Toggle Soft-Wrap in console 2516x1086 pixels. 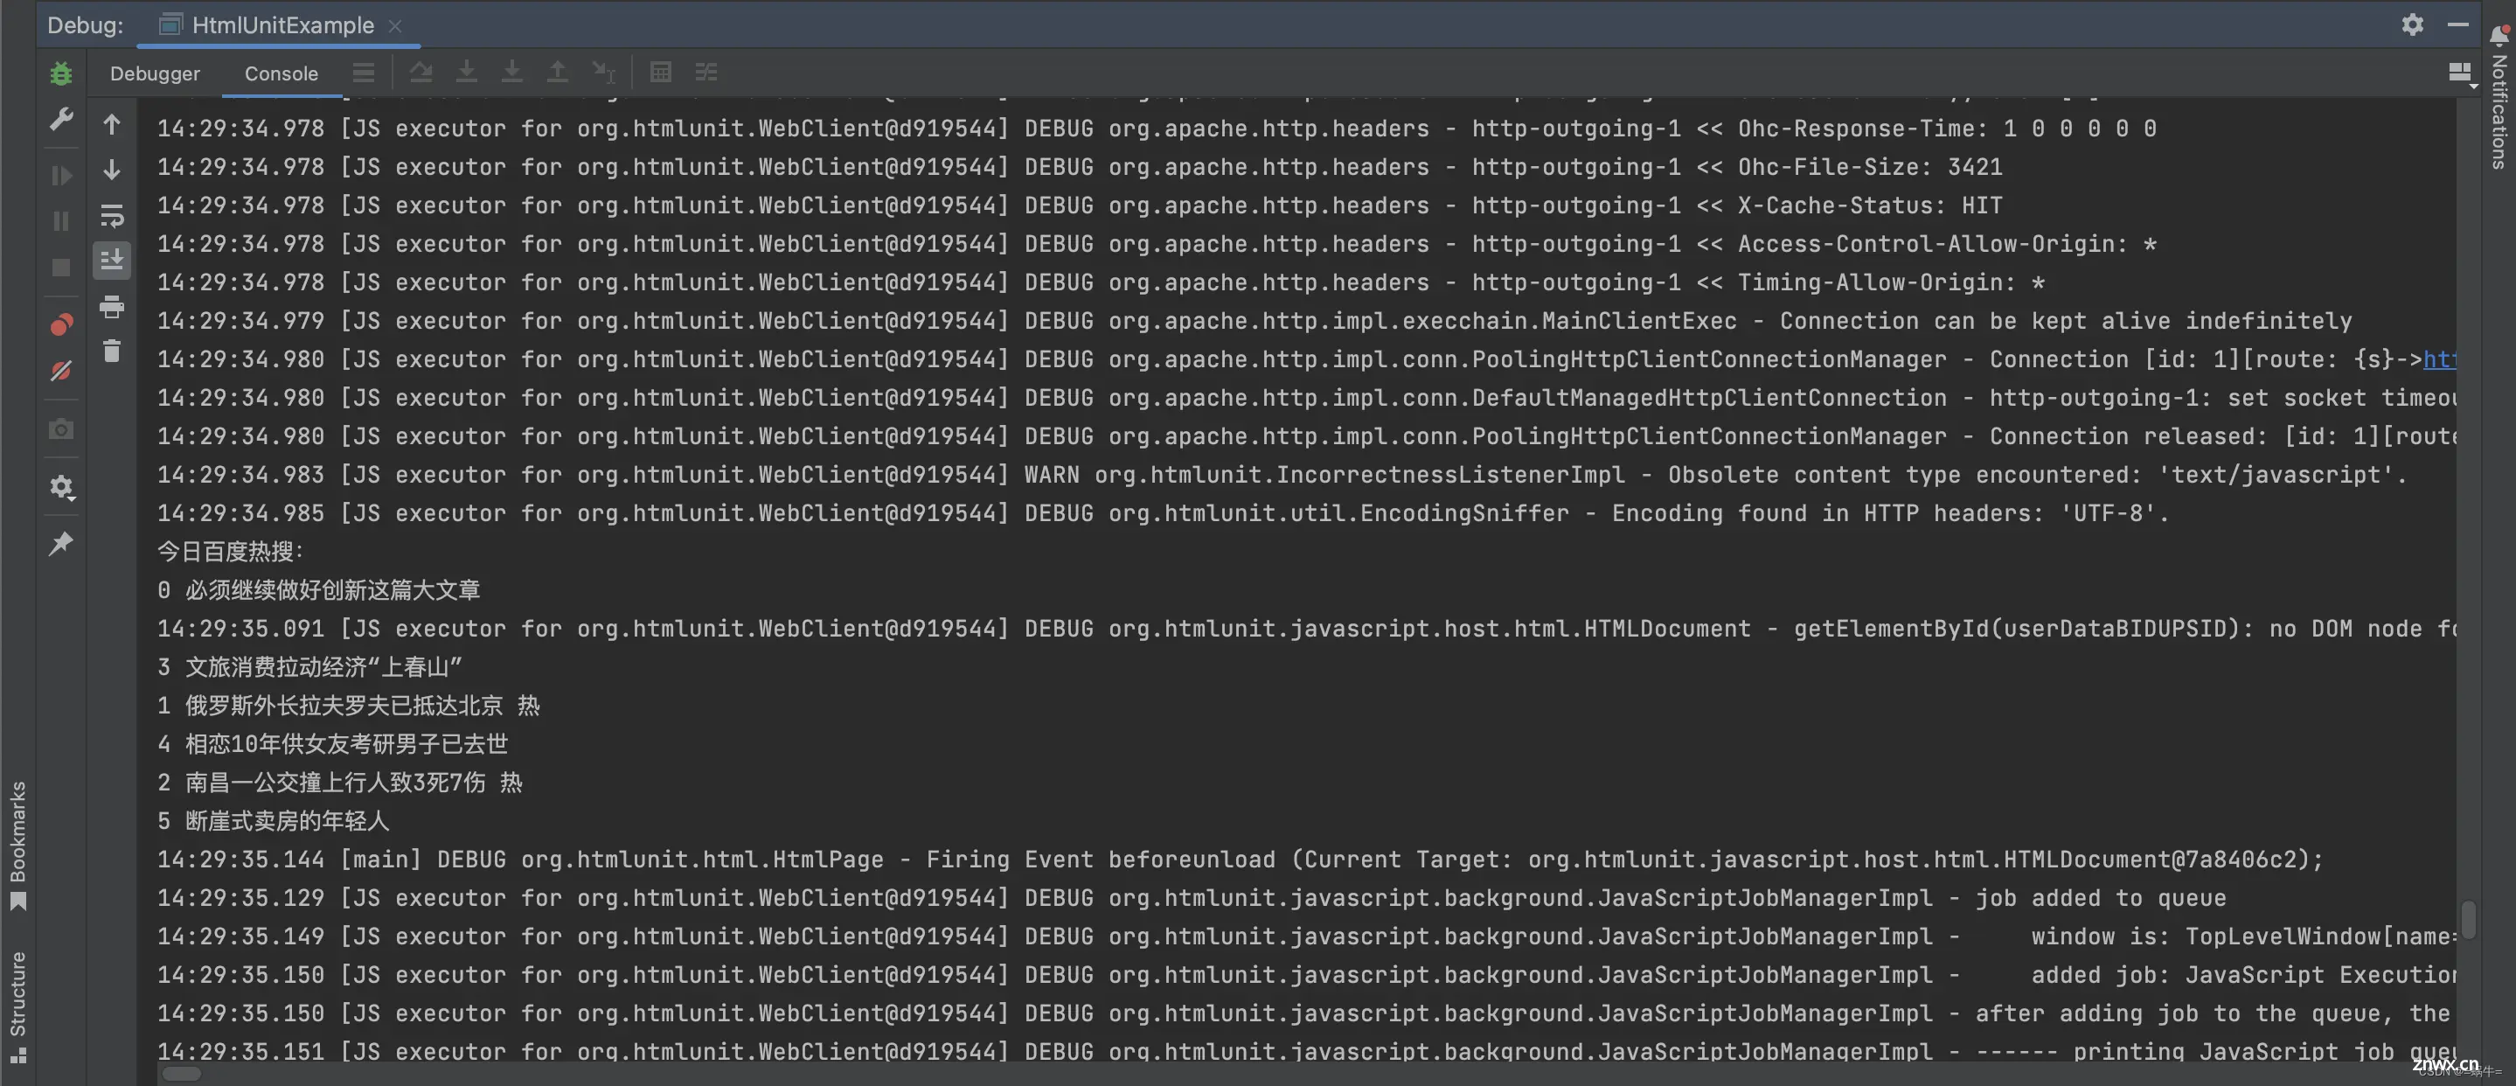click(111, 216)
